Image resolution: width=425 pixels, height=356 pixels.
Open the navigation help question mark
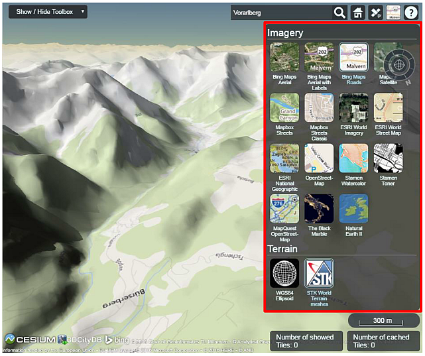point(411,13)
